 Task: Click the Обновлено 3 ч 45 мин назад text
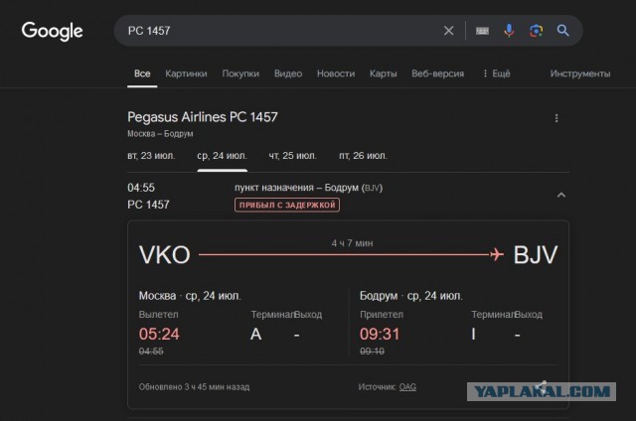(195, 387)
